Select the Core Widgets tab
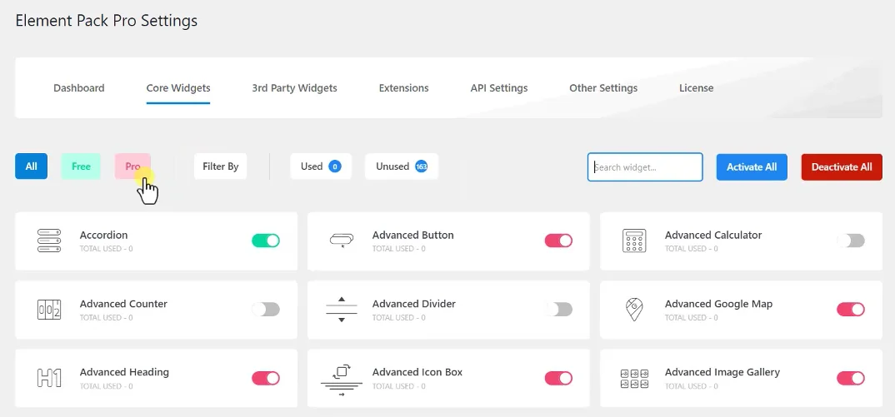 point(178,88)
